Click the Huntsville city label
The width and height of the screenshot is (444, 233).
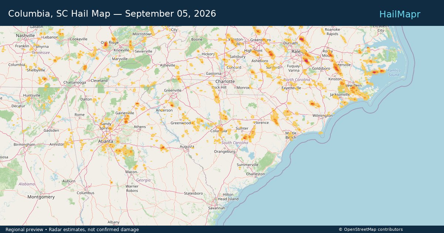31,95
